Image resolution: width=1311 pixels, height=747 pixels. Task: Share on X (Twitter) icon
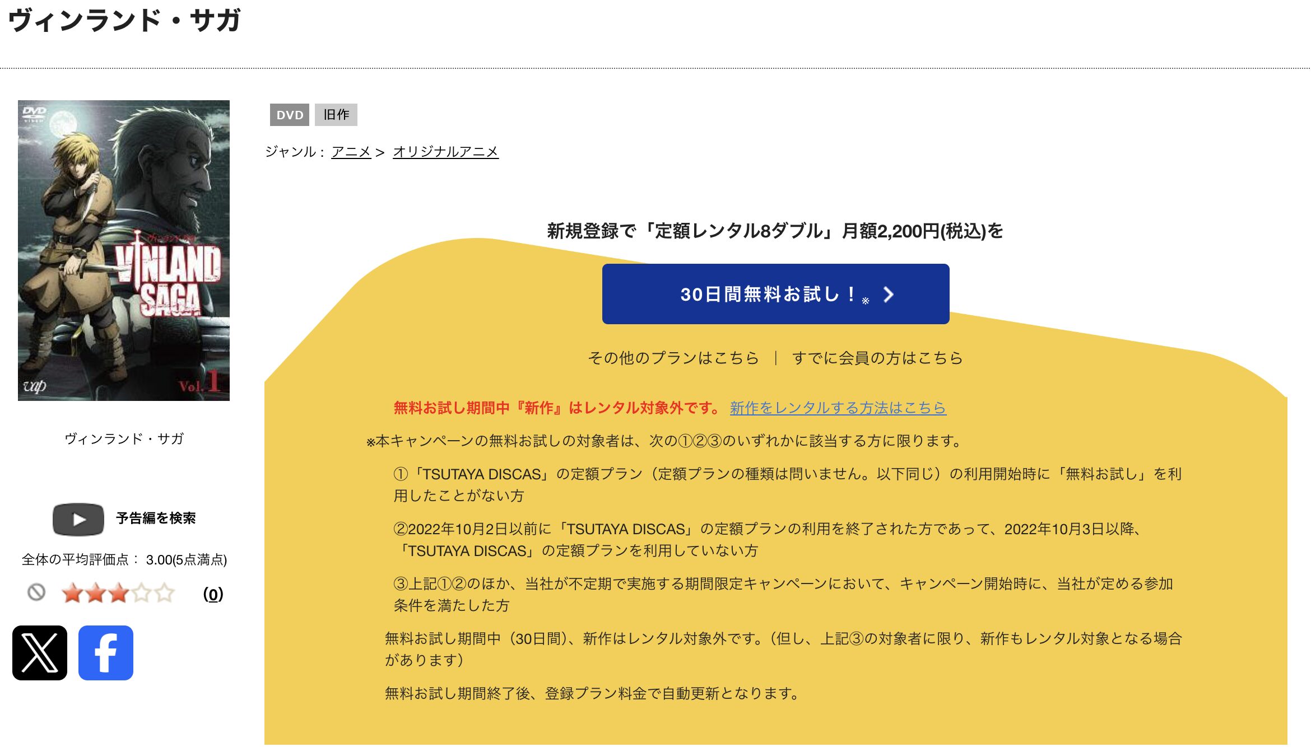coord(40,653)
